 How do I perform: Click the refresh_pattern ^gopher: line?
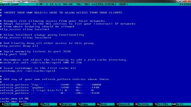coord(50,87)
